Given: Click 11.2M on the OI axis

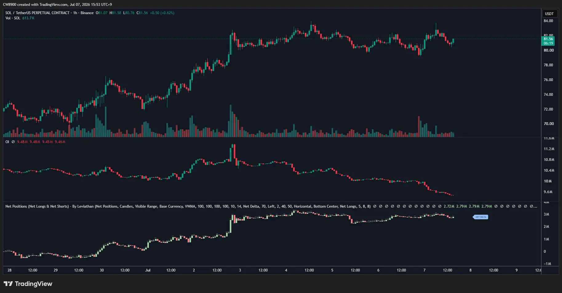Looking at the screenshot, I should click(549, 149).
